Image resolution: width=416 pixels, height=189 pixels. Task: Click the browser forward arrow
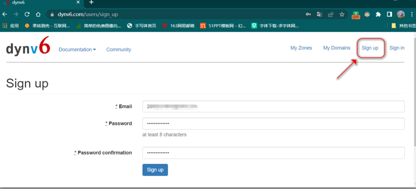tap(16, 14)
